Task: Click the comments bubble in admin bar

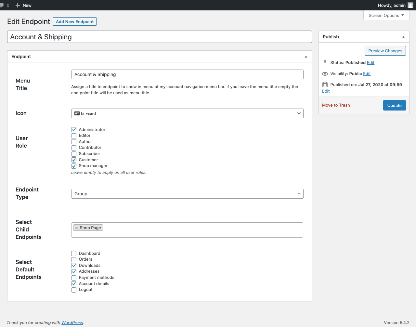Action: click(3, 5)
